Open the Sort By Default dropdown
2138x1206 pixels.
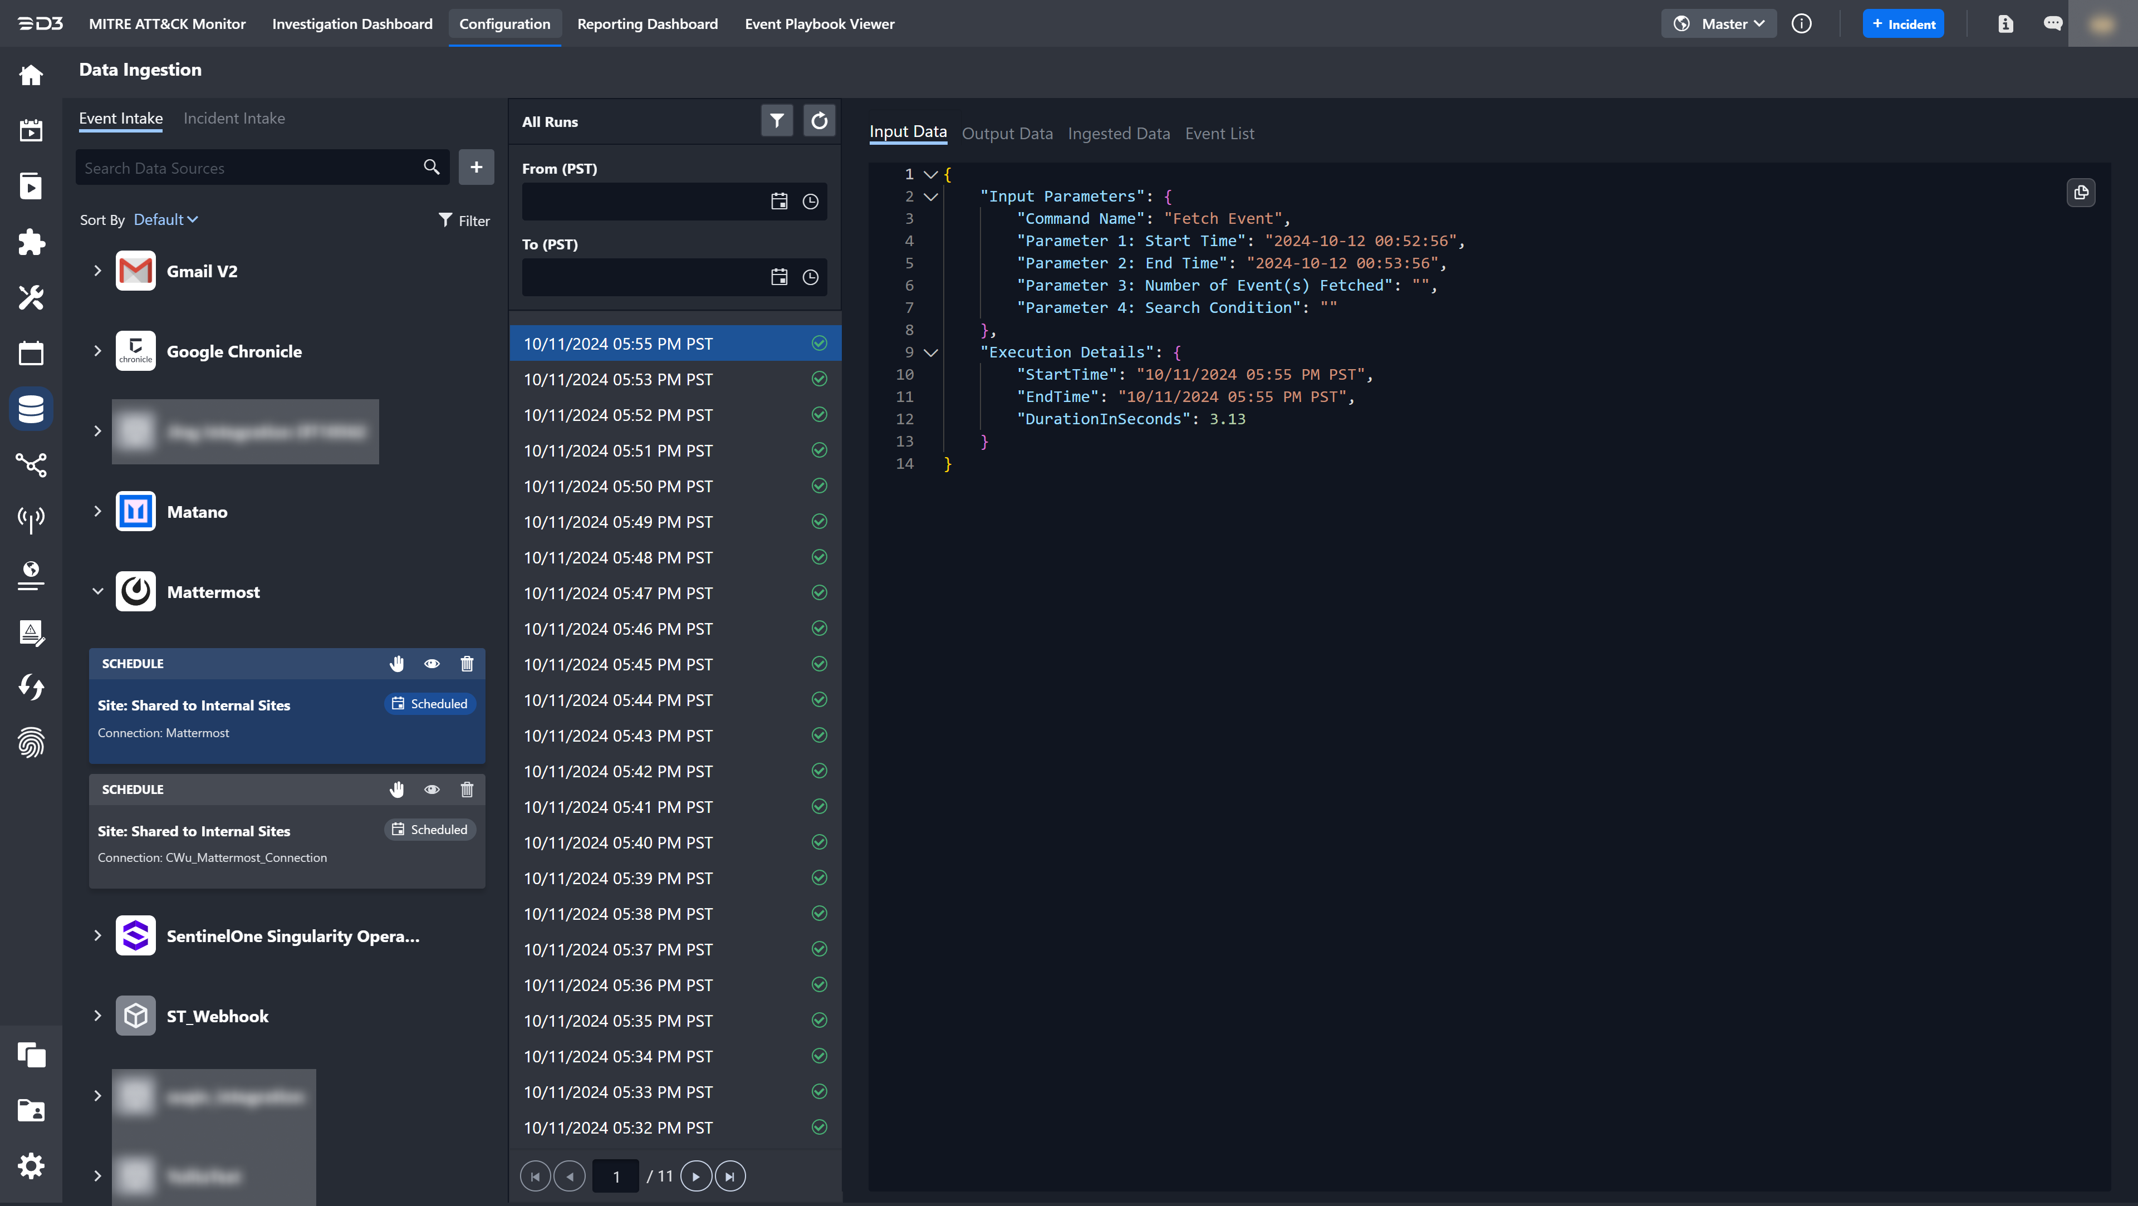pos(165,219)
